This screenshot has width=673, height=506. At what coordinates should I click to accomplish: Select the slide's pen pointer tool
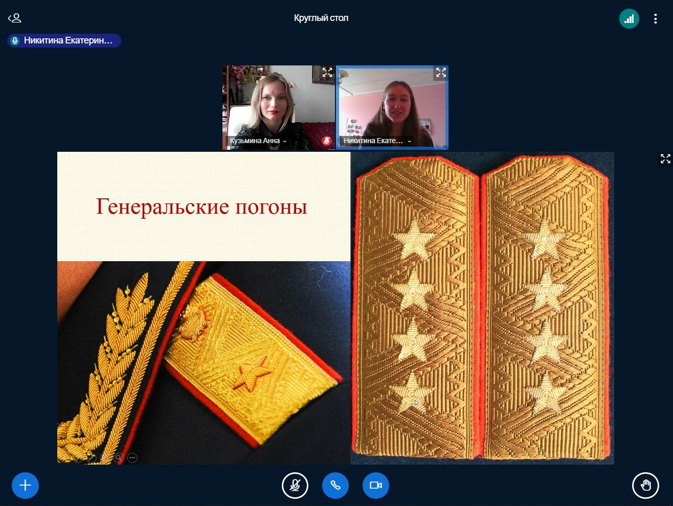pyautogui.click(x=92, y=458)
